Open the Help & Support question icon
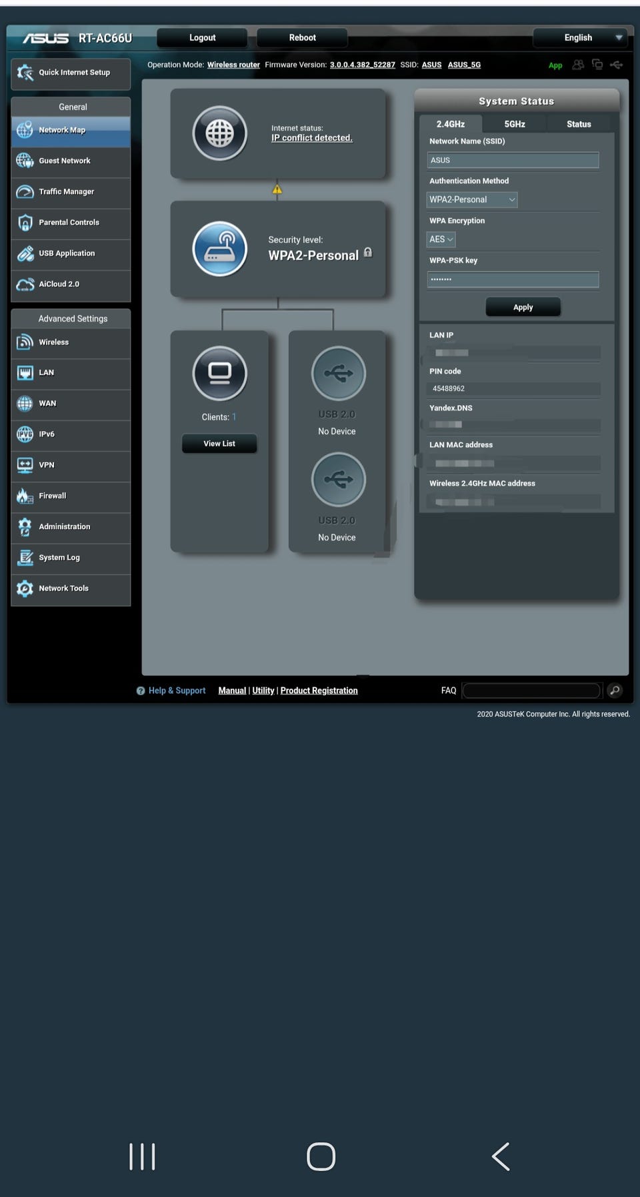Viewport: 640px width, 1197px height. pyautogui.click(x=141, y=691)
